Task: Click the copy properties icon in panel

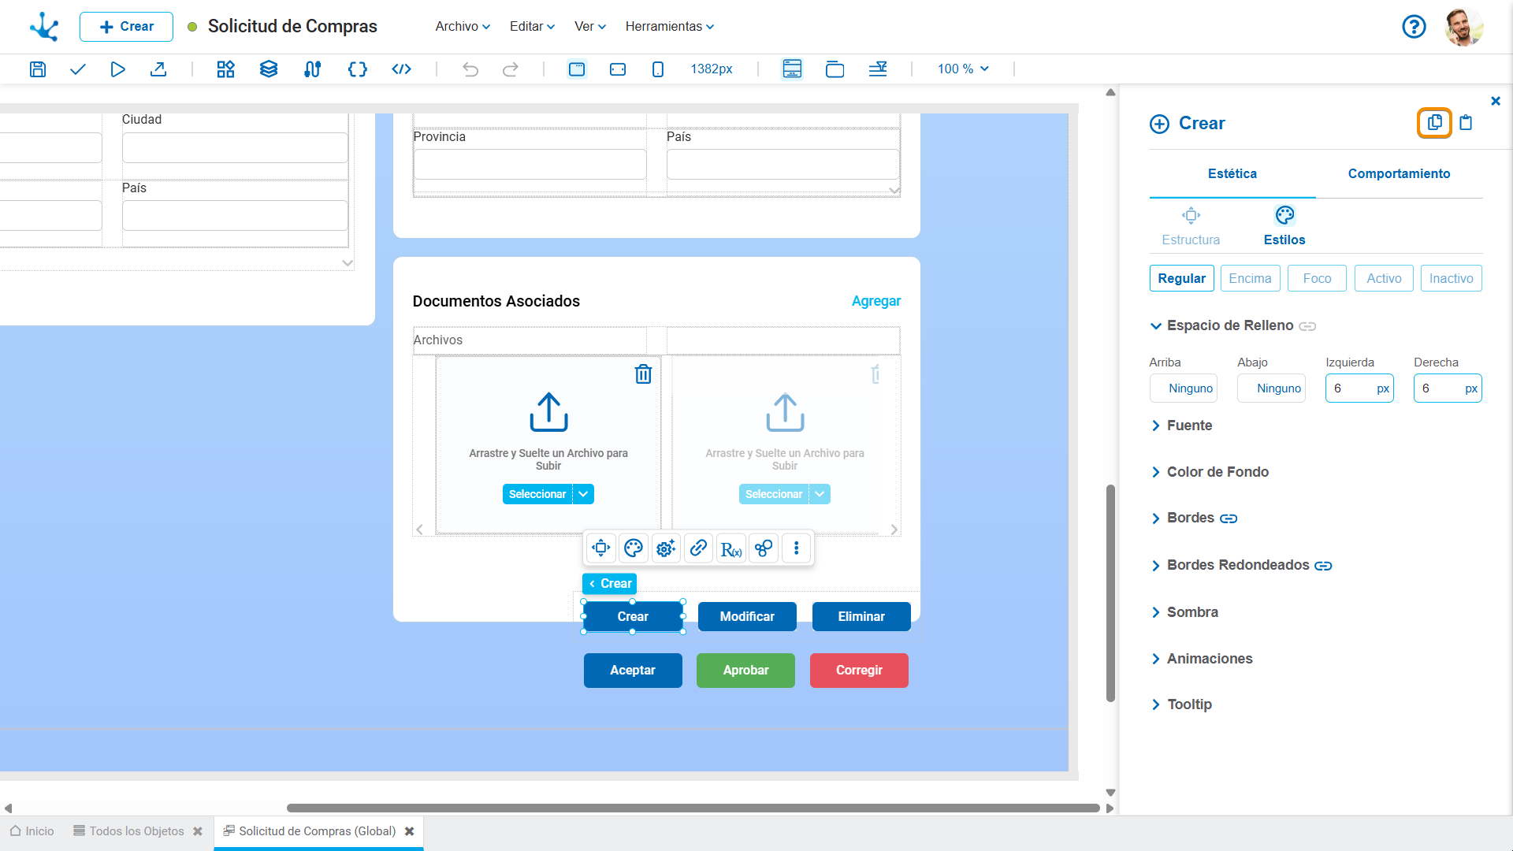Action: [x=1434, y=123]
